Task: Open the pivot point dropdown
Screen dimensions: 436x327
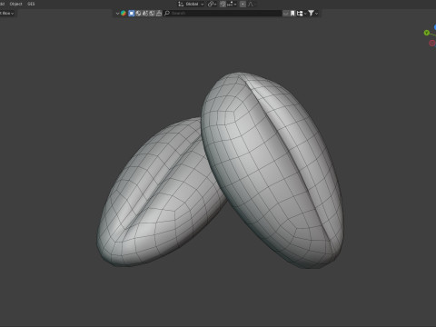Action: click(x=212, y=4)
